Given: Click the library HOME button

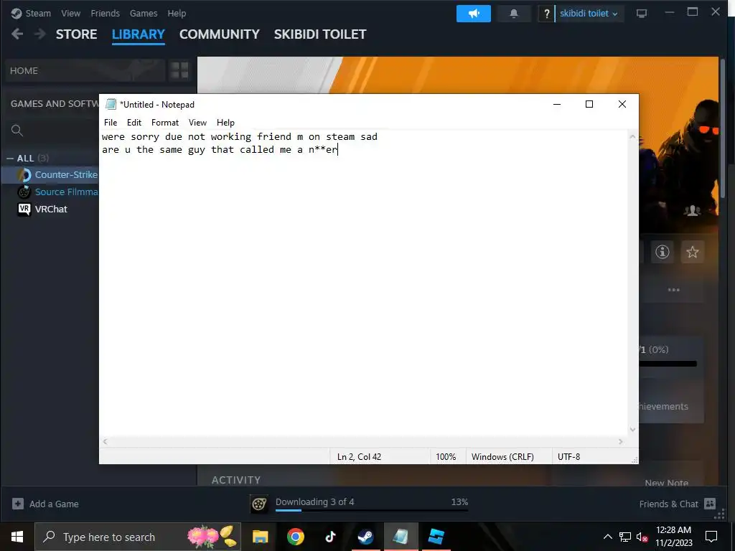Looking at the screenshot, I should 85,71.
